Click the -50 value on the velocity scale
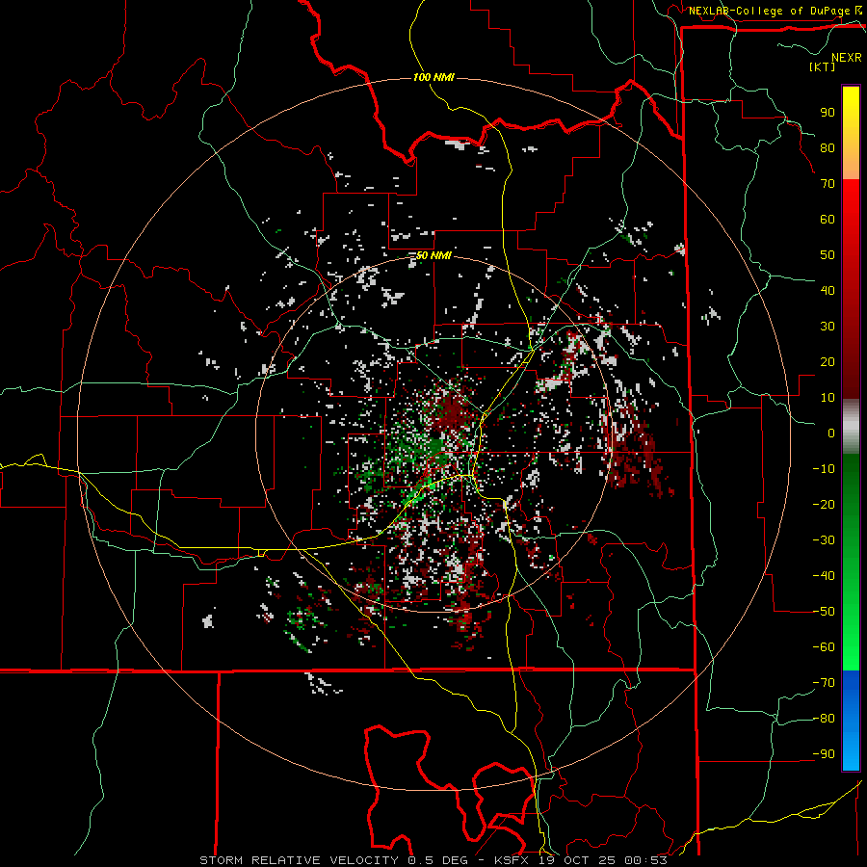 (x=824, y=612)
